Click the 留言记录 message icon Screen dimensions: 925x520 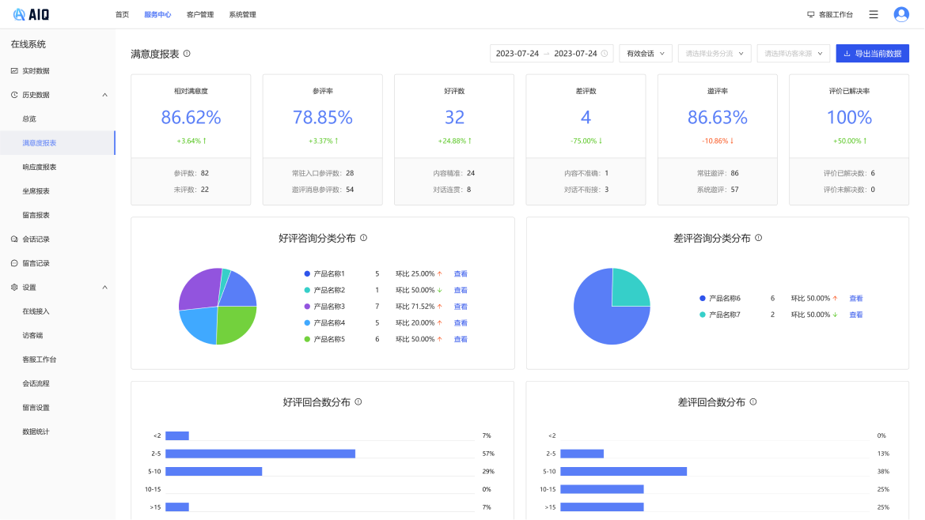tap(14, 263)
